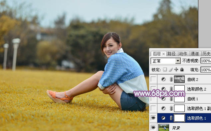Select the 背景 layer thumbnail

[x=164, y=127]
